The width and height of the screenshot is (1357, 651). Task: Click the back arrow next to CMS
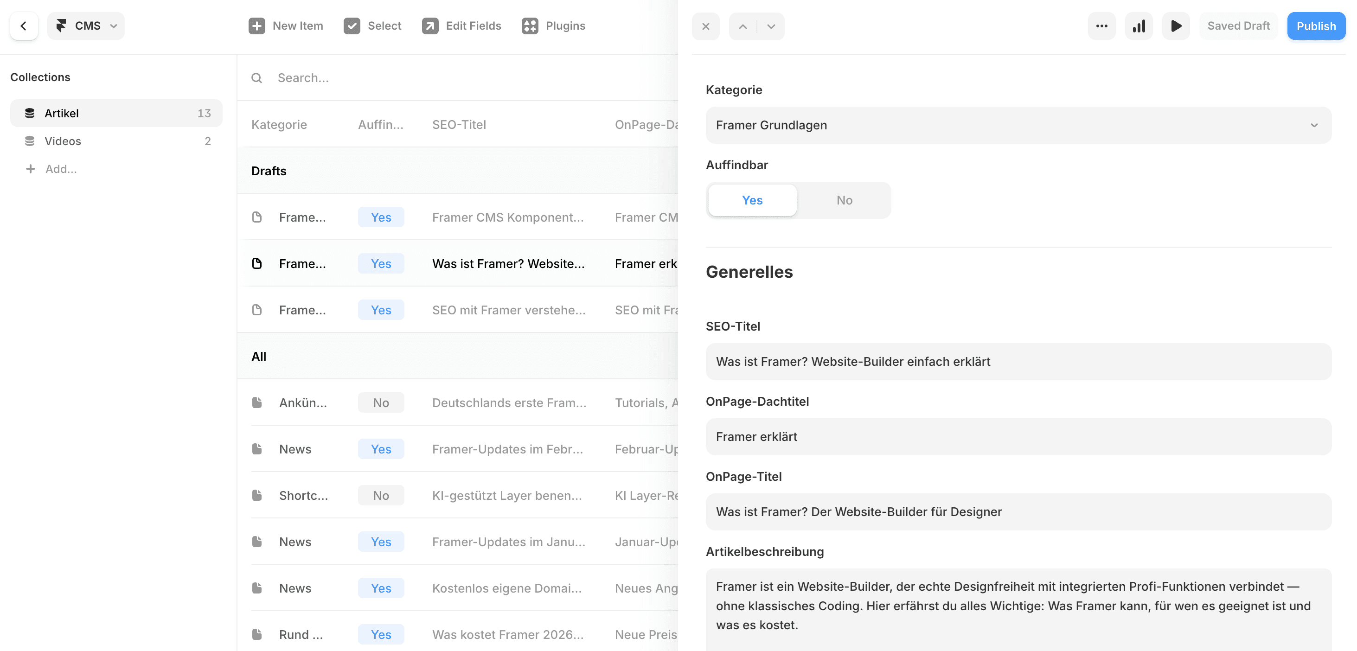[x=24, y=26]
